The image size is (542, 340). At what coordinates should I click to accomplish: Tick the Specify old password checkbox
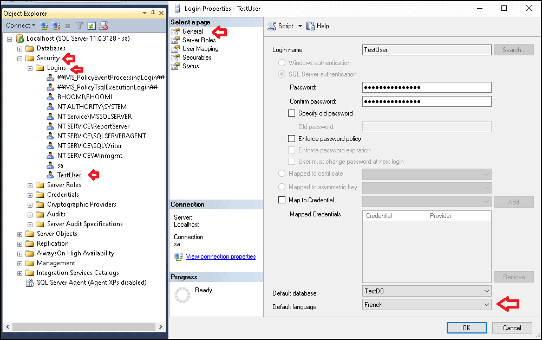292,113
